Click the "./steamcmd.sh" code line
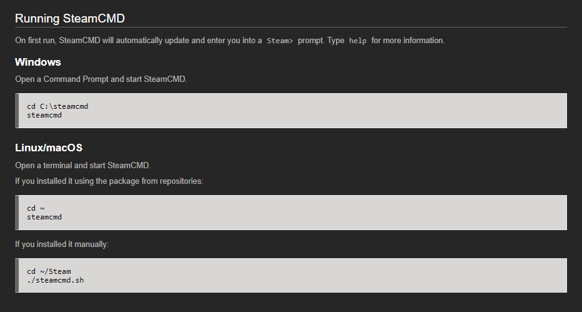The height and width of the screenshot is (312, 582). point(56,280)
